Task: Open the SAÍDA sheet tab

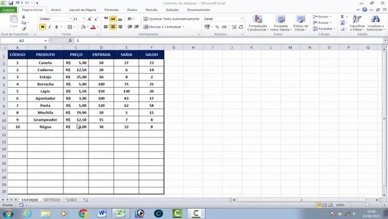Action: click(x=71, y=200)
